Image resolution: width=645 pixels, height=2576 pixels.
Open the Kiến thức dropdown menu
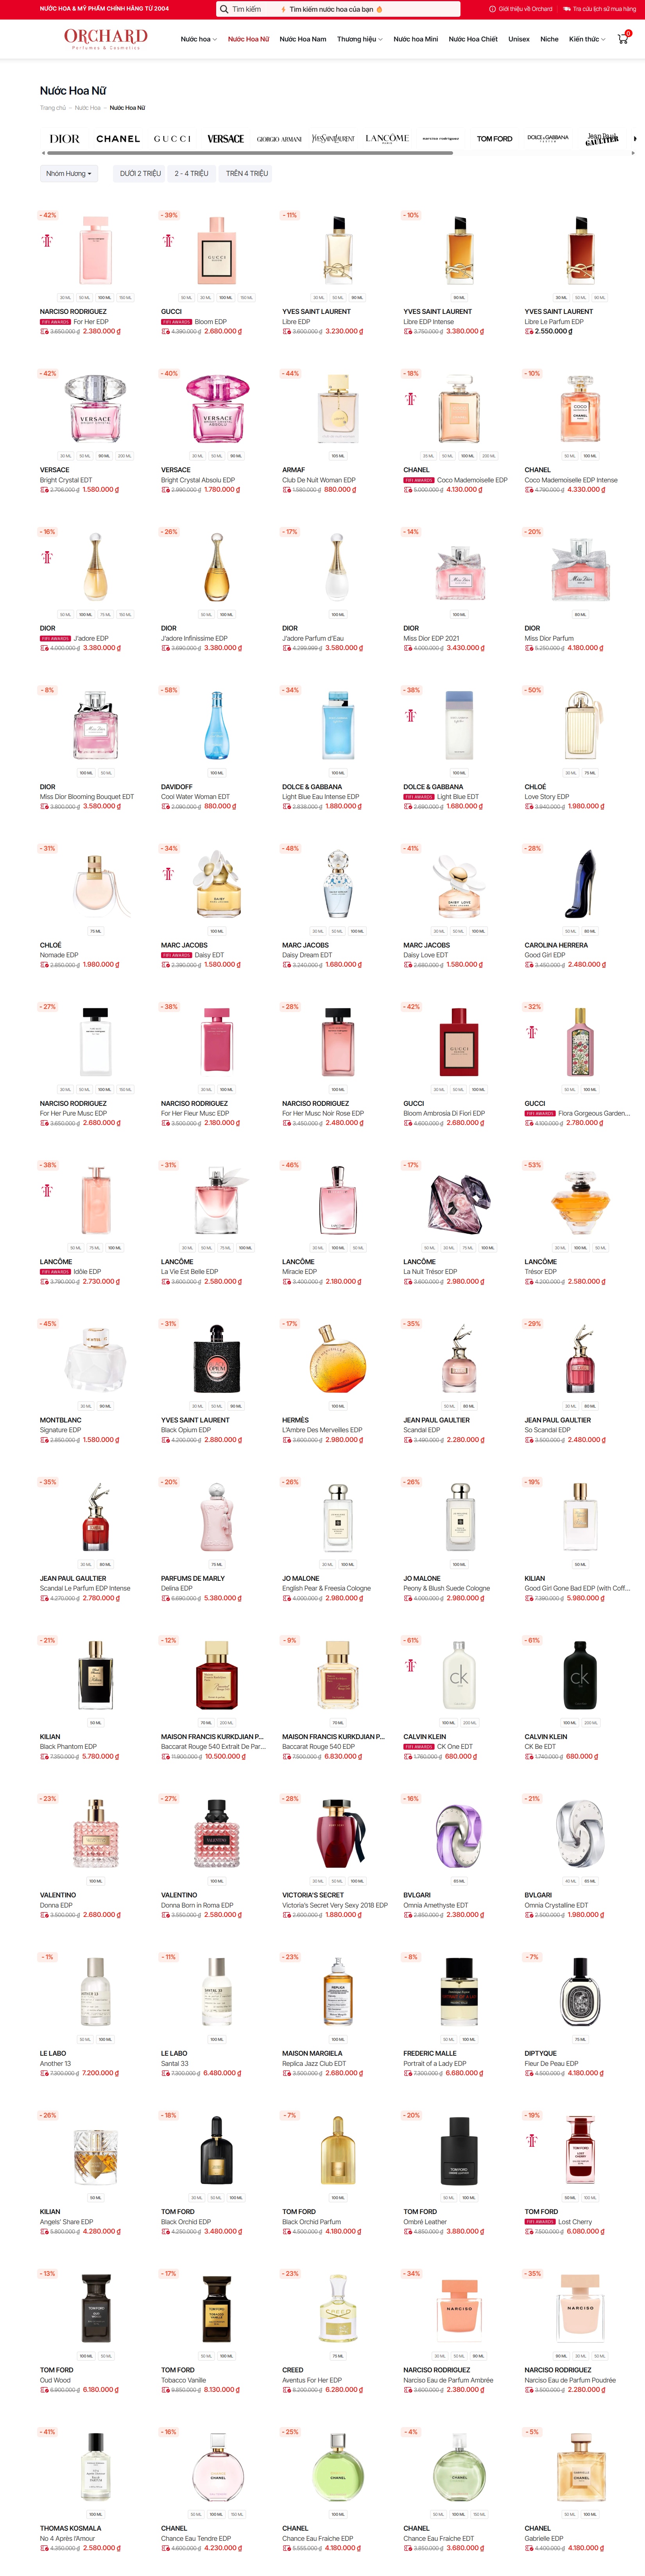pos(587,39)
